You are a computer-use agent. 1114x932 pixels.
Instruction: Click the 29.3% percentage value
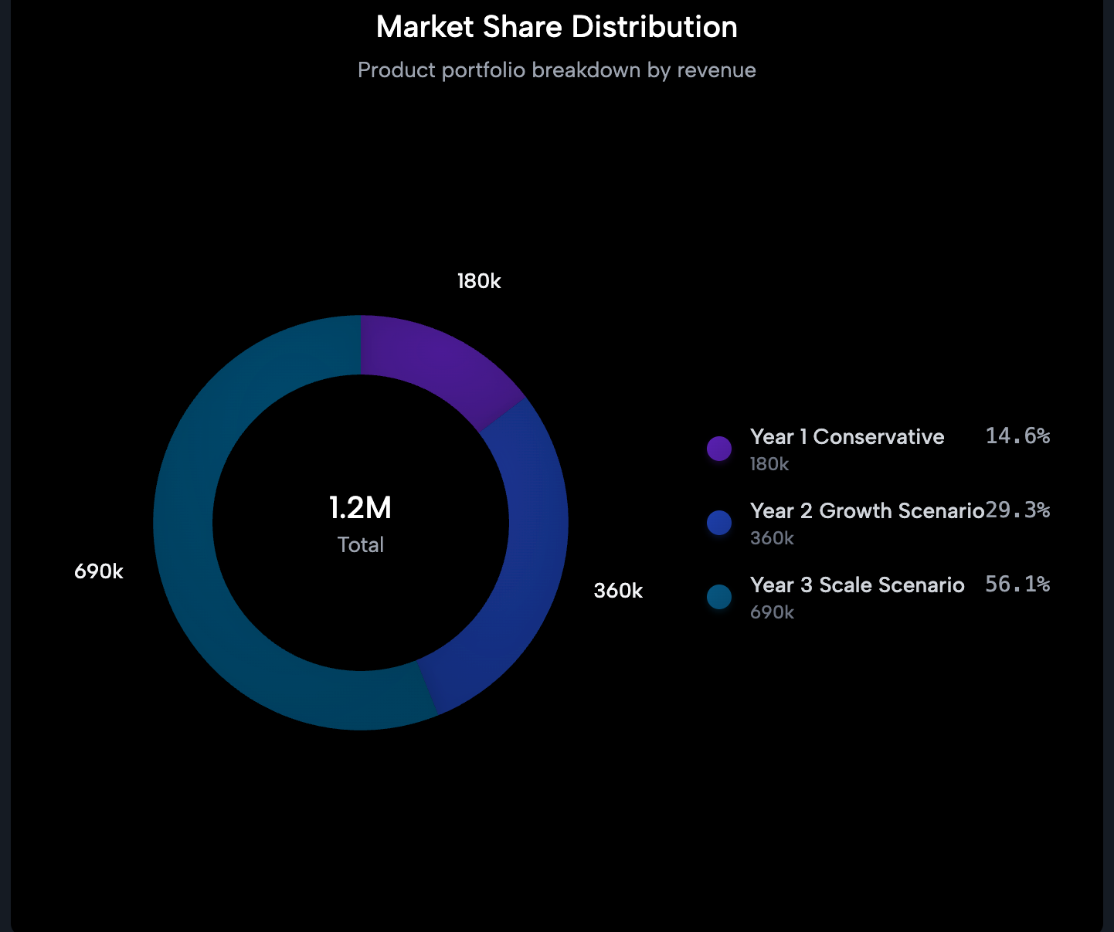[1017, 510]
